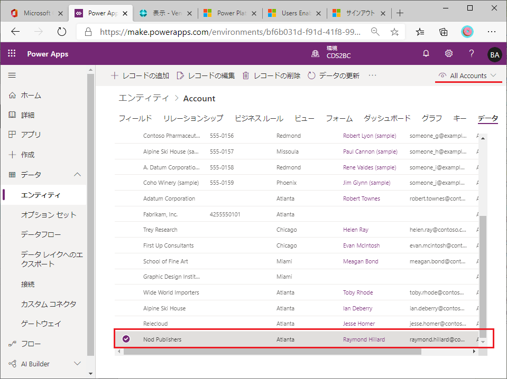
Task: Click the environment globe icon
Action: pyautogui.click(x=315, y=54)
